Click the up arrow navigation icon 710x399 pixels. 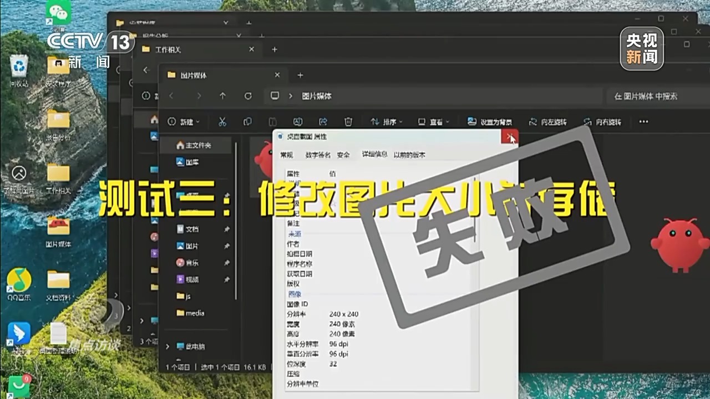pos(222,96)
